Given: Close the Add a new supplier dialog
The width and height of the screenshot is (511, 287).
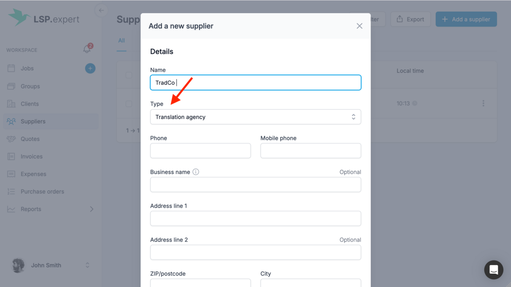Looking at the screenshot, I should 360,26.
